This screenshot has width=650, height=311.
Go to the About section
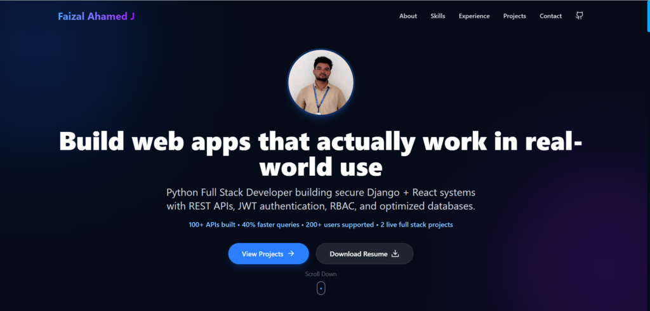[x=408, y=16]
